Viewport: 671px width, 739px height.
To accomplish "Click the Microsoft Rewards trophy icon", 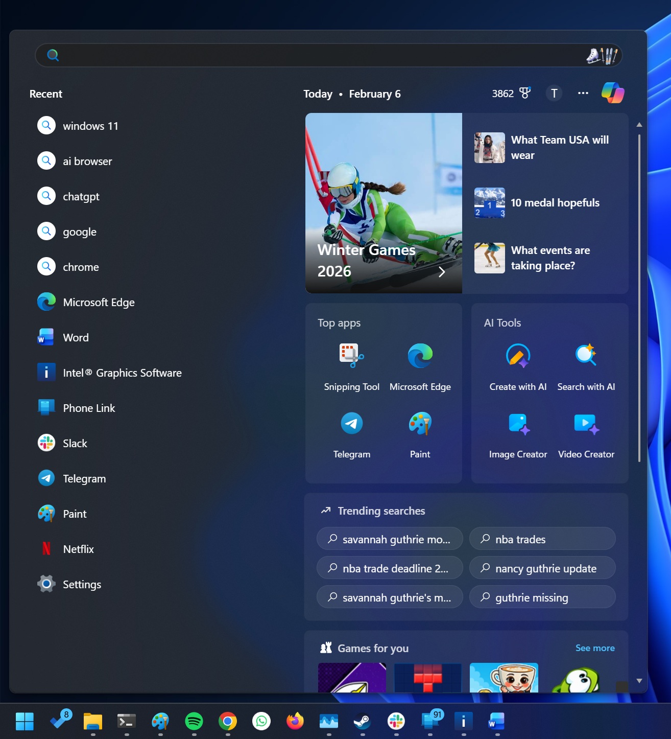I will coord(525,93).
